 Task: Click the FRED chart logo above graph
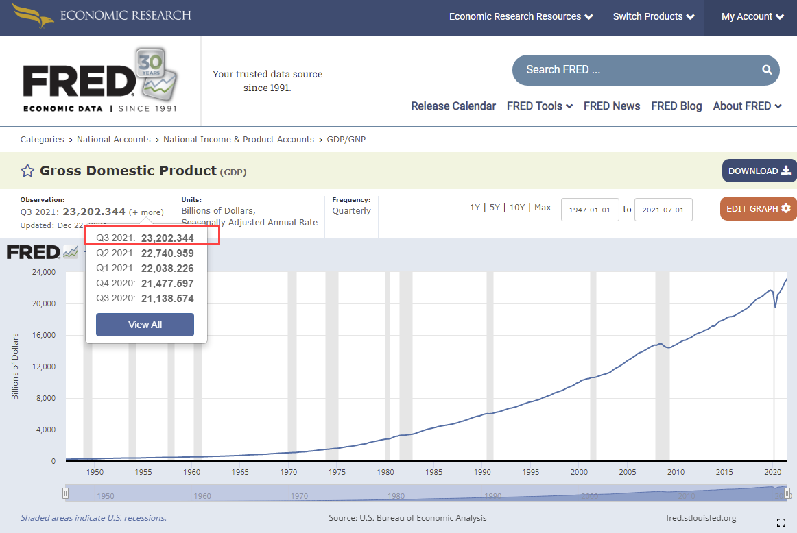tap(43, 252)
